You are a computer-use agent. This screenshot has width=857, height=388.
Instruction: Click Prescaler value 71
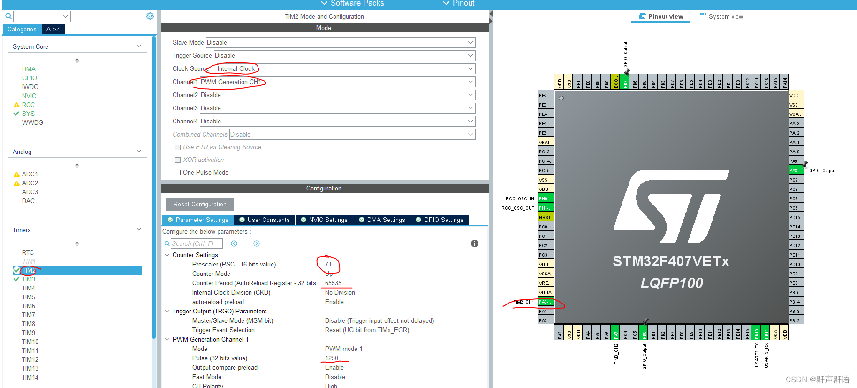point(328,264)
